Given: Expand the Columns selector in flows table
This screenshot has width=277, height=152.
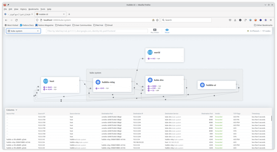Looking at the screenshot, I should 12,110.
